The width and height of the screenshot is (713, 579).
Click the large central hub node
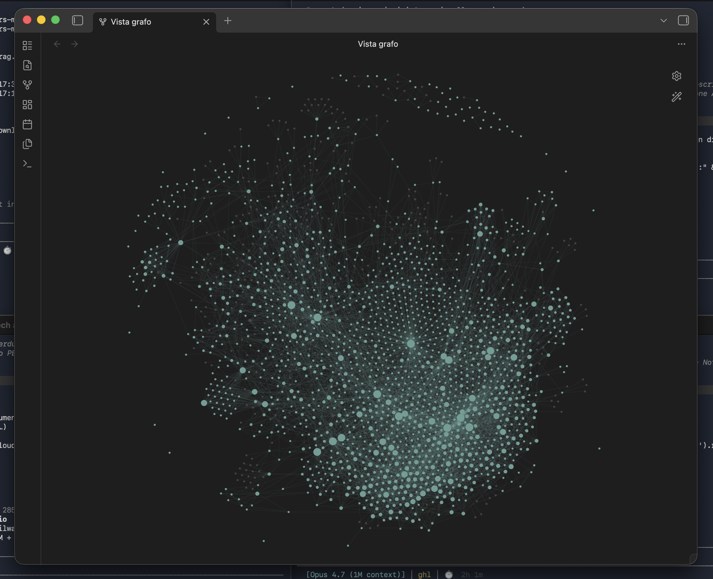pyautogui.click(x=411, y=344)
